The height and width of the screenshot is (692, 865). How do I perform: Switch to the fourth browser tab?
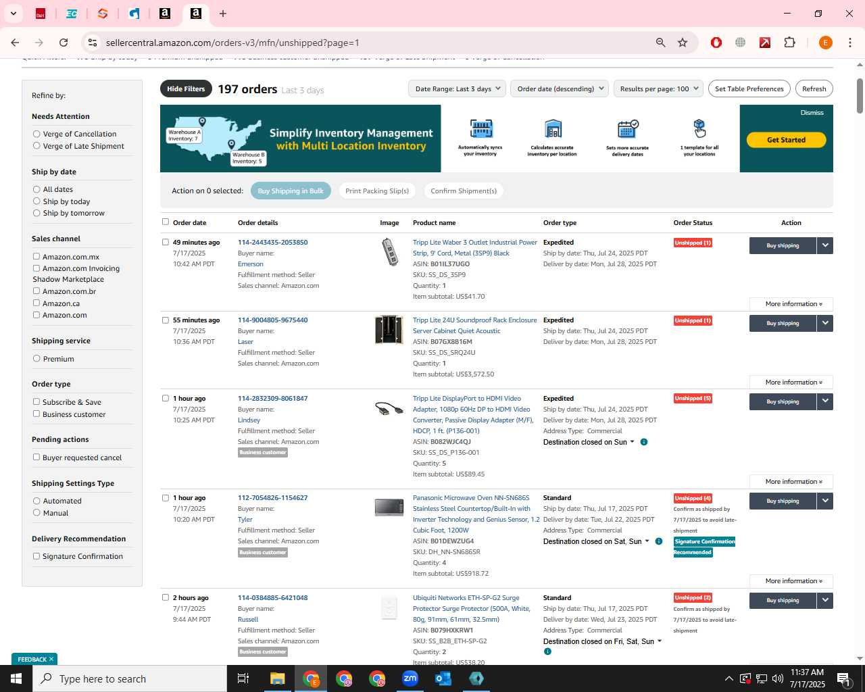point(134,14)
